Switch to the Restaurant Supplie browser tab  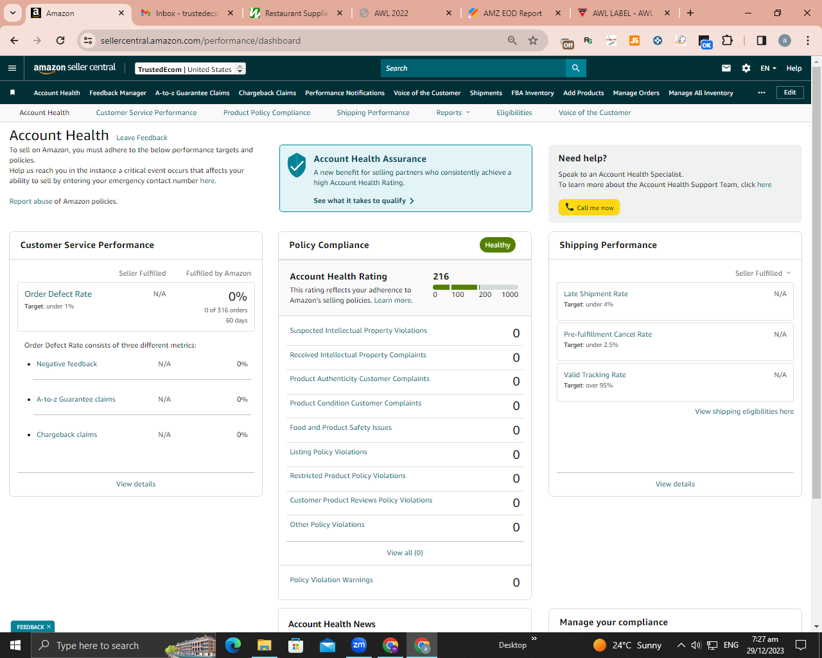(296, 13)
